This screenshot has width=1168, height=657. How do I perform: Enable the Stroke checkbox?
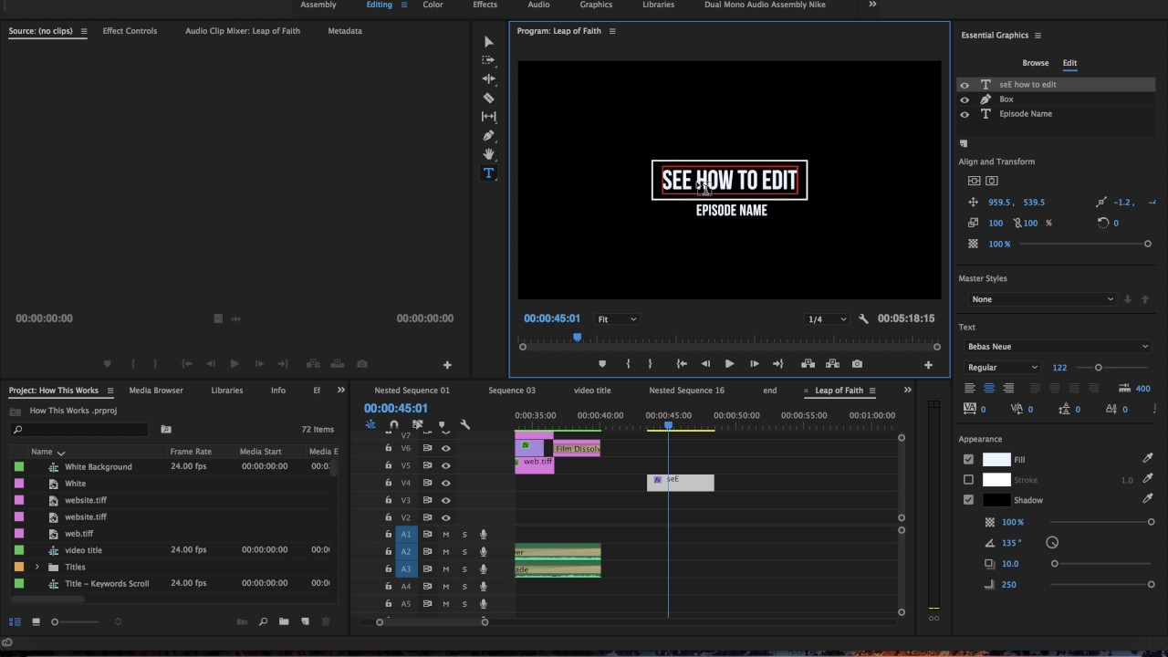click(968, 480)
